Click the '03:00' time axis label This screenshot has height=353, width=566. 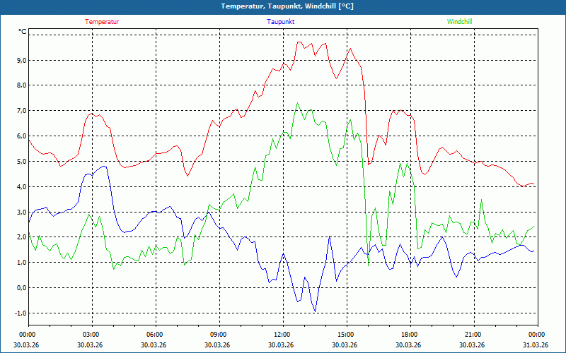[92, 335]
